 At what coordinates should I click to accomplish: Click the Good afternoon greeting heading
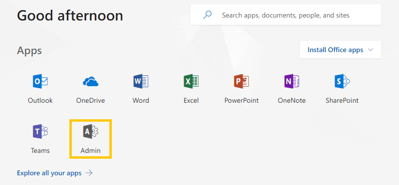click(x=70, y=15)
